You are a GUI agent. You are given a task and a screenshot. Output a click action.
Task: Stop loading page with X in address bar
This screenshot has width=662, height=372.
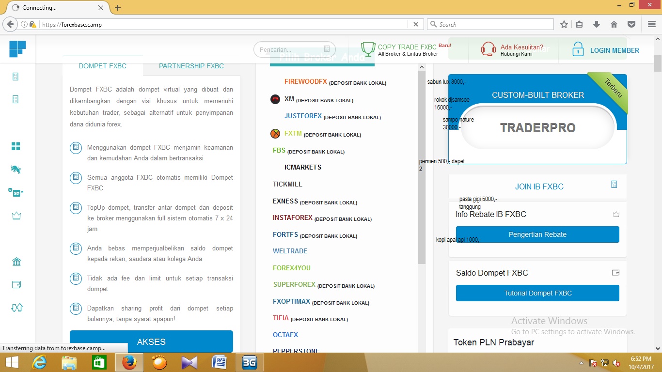pyautogui.click(x=416, y=24)
